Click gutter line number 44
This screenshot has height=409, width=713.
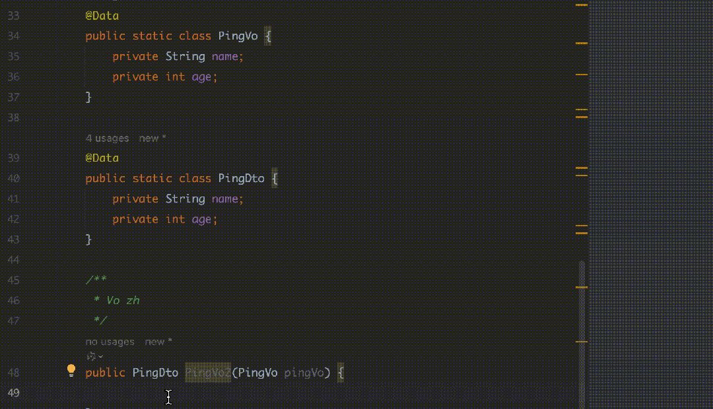pyautogui.click(x=14, y=260)
